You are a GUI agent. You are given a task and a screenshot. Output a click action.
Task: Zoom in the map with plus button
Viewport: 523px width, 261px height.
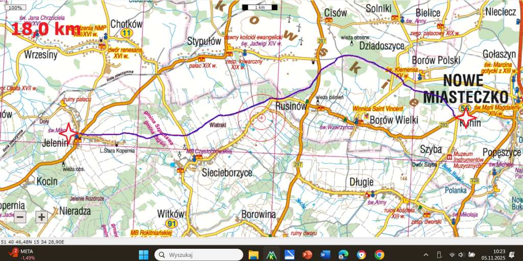coord(41,217)
